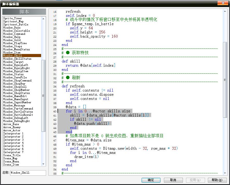Click the 'def refresh' code line

tap(73, 86)
